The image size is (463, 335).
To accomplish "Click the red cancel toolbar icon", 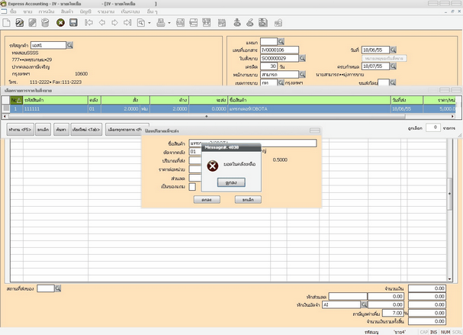I will click(x=60, y=23).
